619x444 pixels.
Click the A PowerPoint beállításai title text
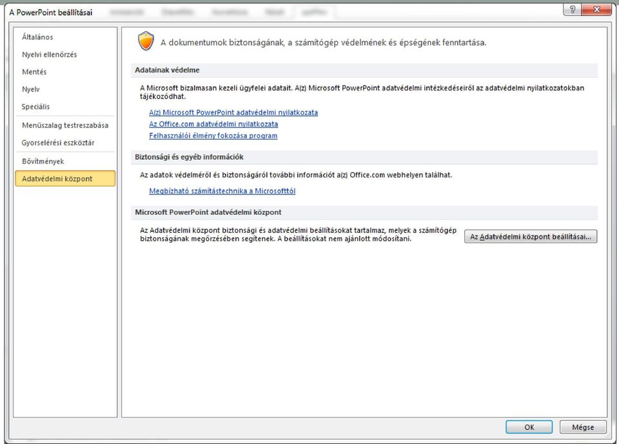point(51,12)
